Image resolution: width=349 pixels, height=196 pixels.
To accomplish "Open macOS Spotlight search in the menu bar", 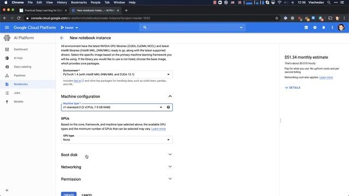I will click(329, 2).
